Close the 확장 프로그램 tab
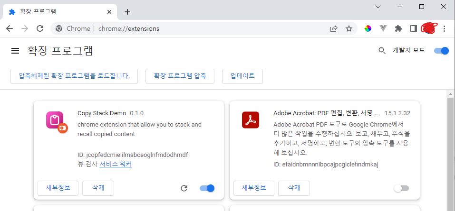This screenshot has height=211, width=455. [x=109, y=12]
